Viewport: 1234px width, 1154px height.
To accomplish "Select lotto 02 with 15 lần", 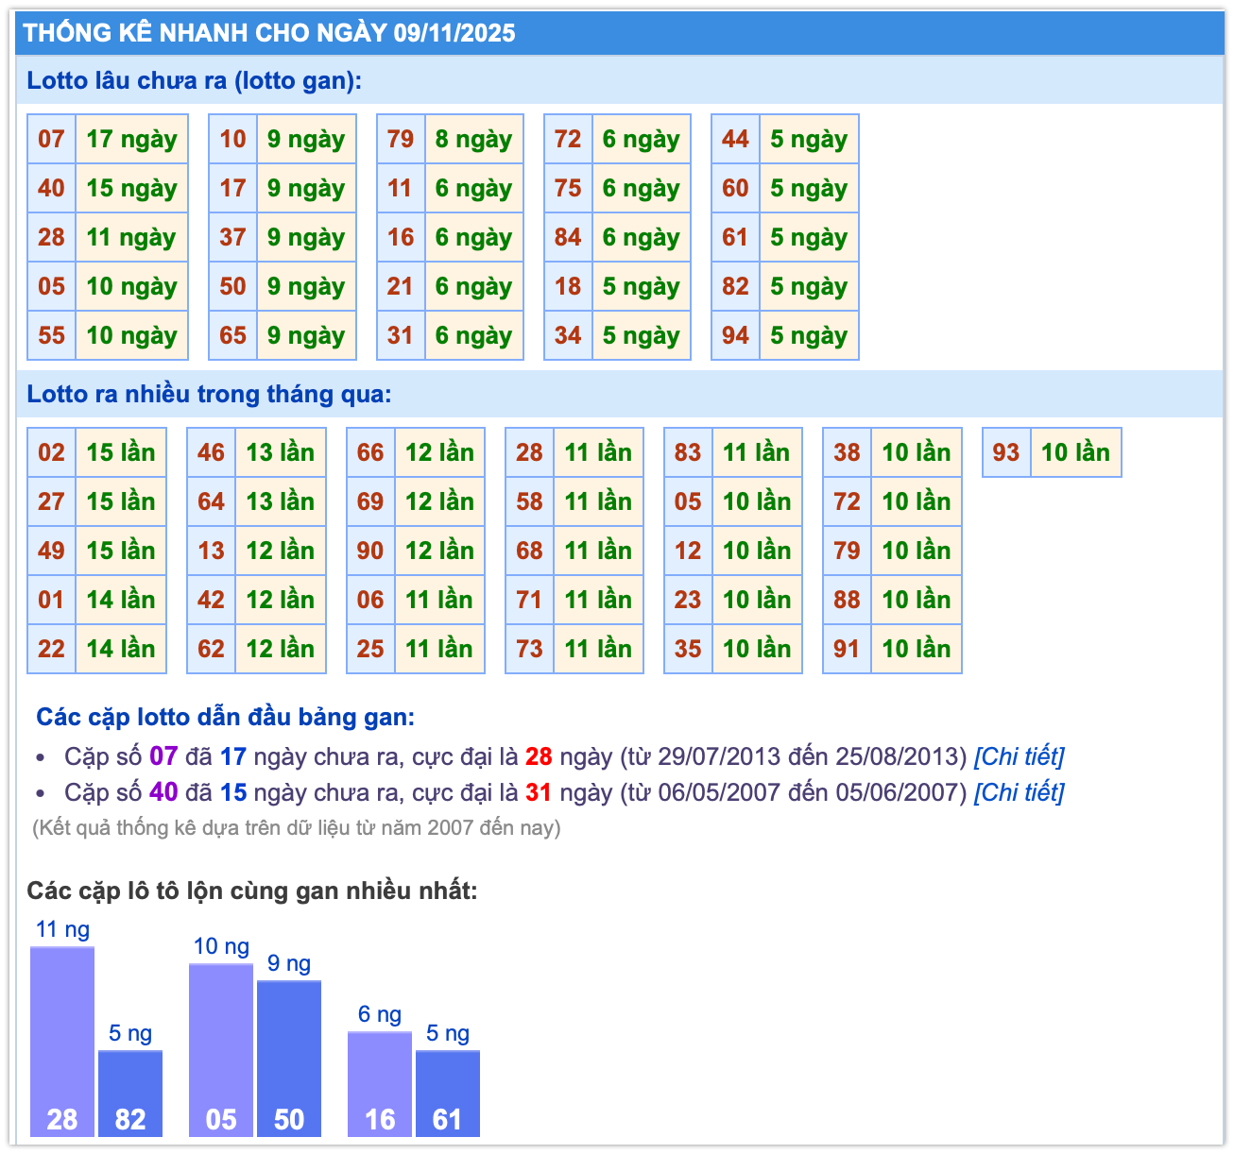I will (x=51, y=453).
